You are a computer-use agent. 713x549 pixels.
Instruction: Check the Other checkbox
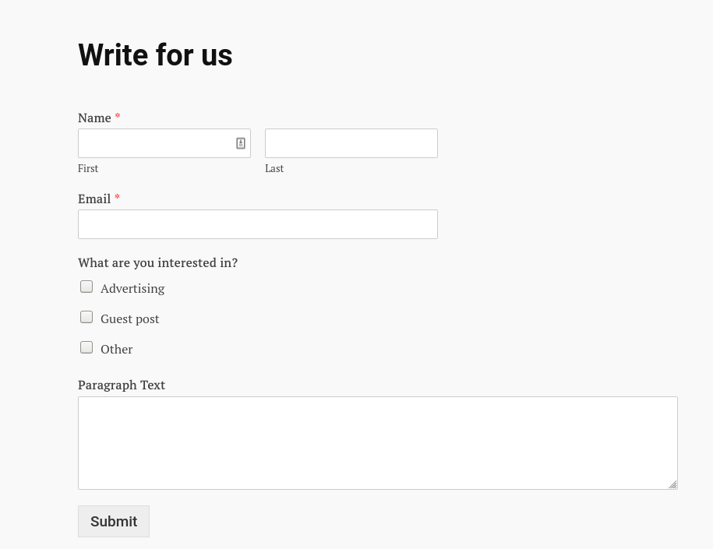point(86,347)
